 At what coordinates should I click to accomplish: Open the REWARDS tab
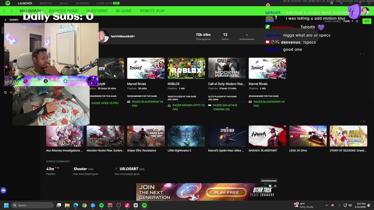[82, 3]
